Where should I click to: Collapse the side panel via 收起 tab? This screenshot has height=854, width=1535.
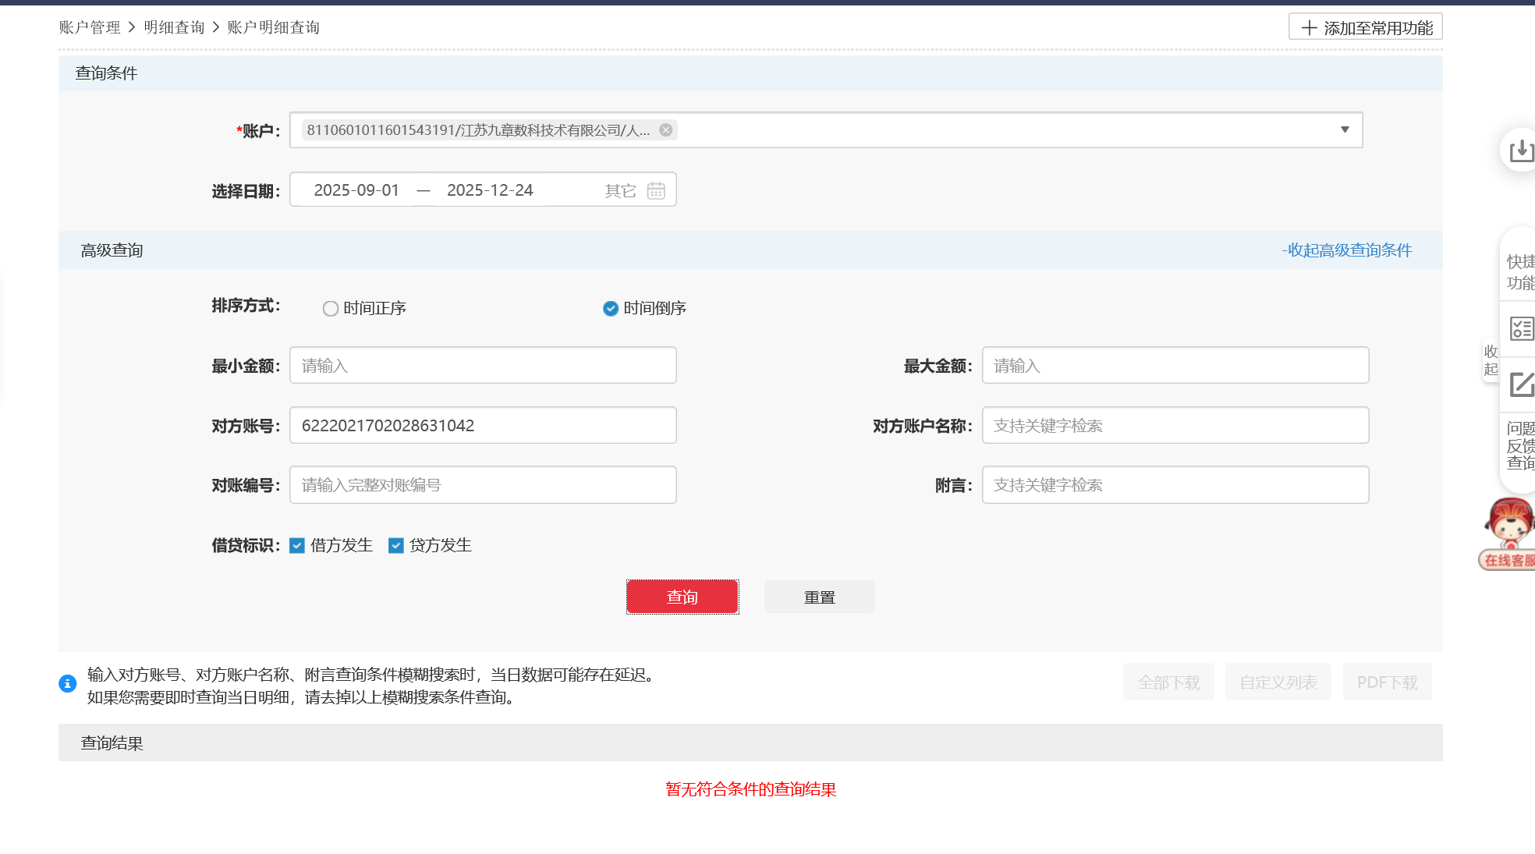pyautogui.click(x=1491, y=360)
